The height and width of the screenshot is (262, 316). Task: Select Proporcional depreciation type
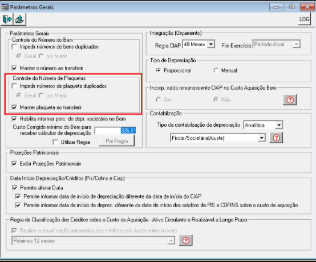click(159, 70)
